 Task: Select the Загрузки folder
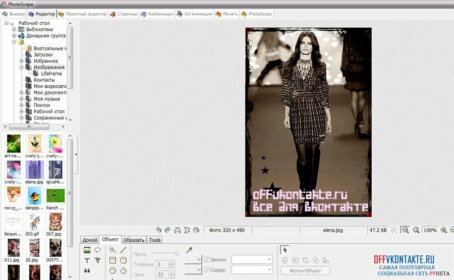43,54
